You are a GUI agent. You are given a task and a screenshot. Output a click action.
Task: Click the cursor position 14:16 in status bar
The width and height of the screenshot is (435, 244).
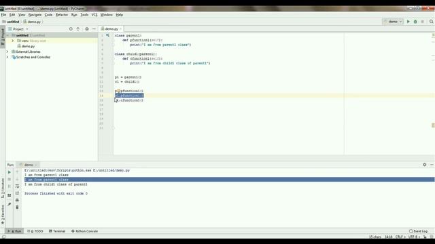[388, 237]
